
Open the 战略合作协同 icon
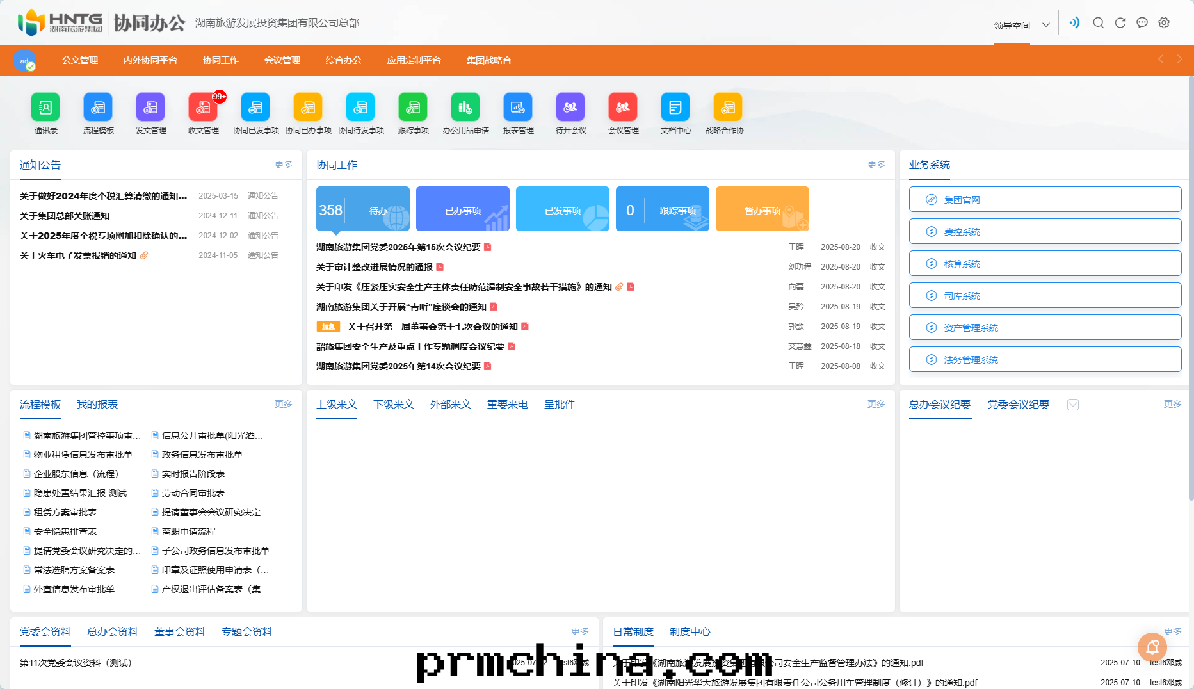point(728,108)
